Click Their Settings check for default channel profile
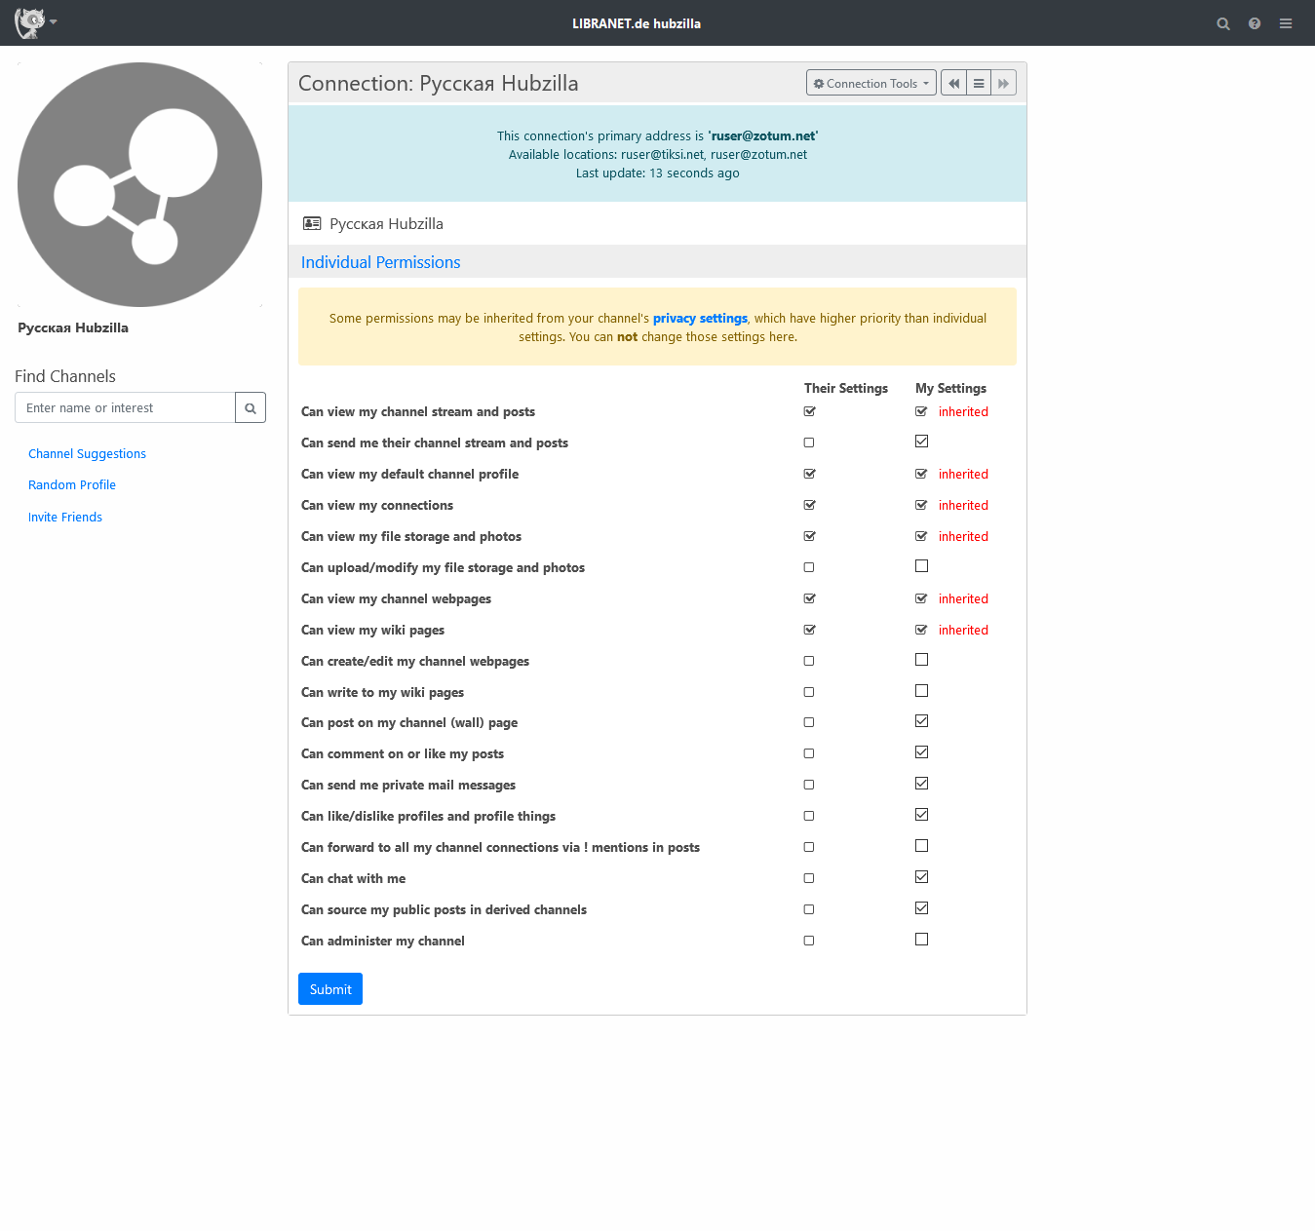Screen dimensions: 1315x1231 pos(809,474)
